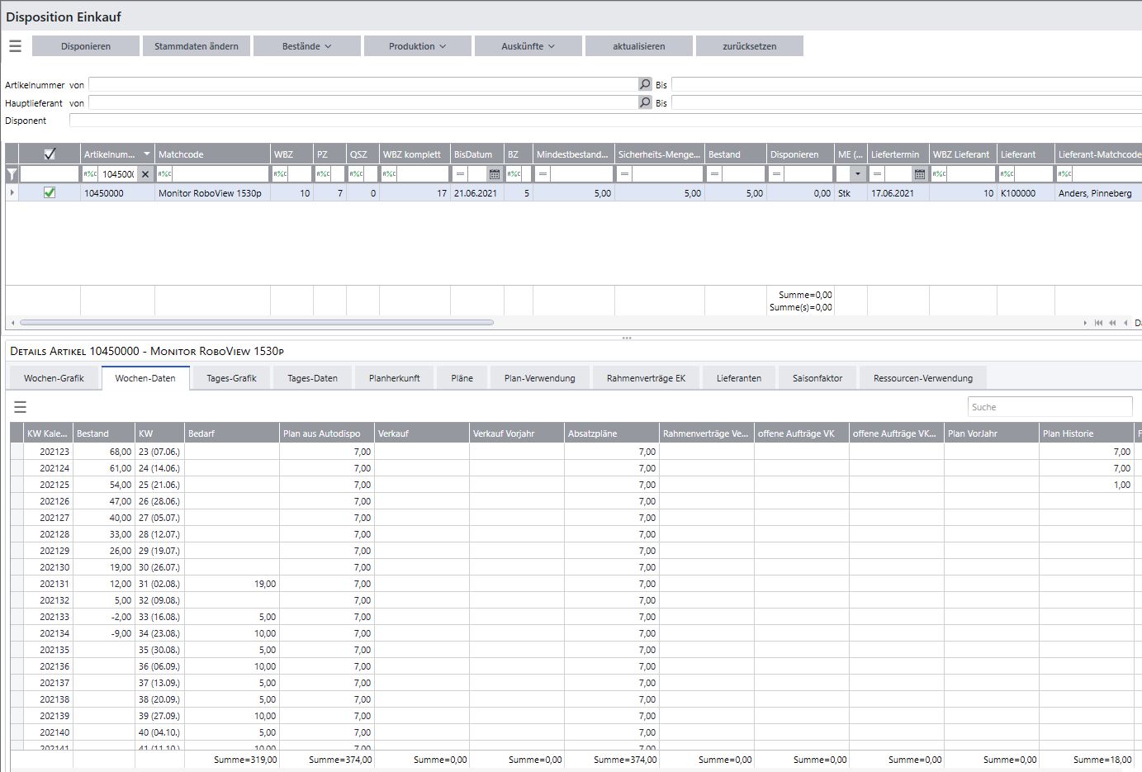Screen dimensions: 1142x772
Task: Open the Liefertermin filter calendar picker
Action: pyautogui.click(x=919, y=174)
